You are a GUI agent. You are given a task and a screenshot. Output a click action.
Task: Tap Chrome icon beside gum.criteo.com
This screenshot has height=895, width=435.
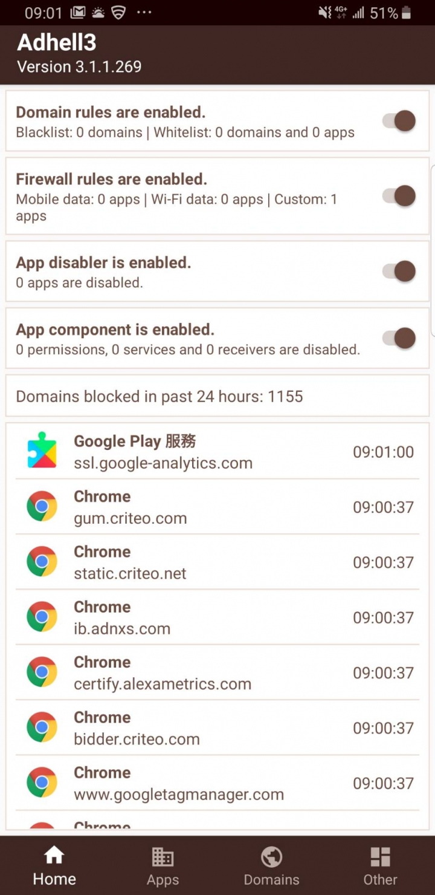tap(42, 507)
